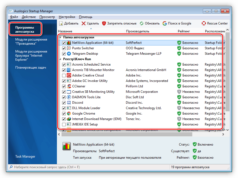This screenshot has width=238, height=178.
Task: Click the search magnifier icon in status bar
Action: tap(11, 167)
